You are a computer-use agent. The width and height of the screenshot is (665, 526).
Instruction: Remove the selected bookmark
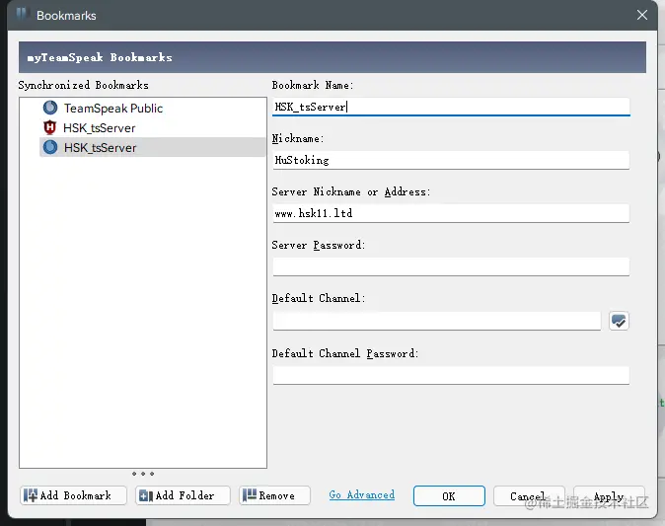(275, 495)
